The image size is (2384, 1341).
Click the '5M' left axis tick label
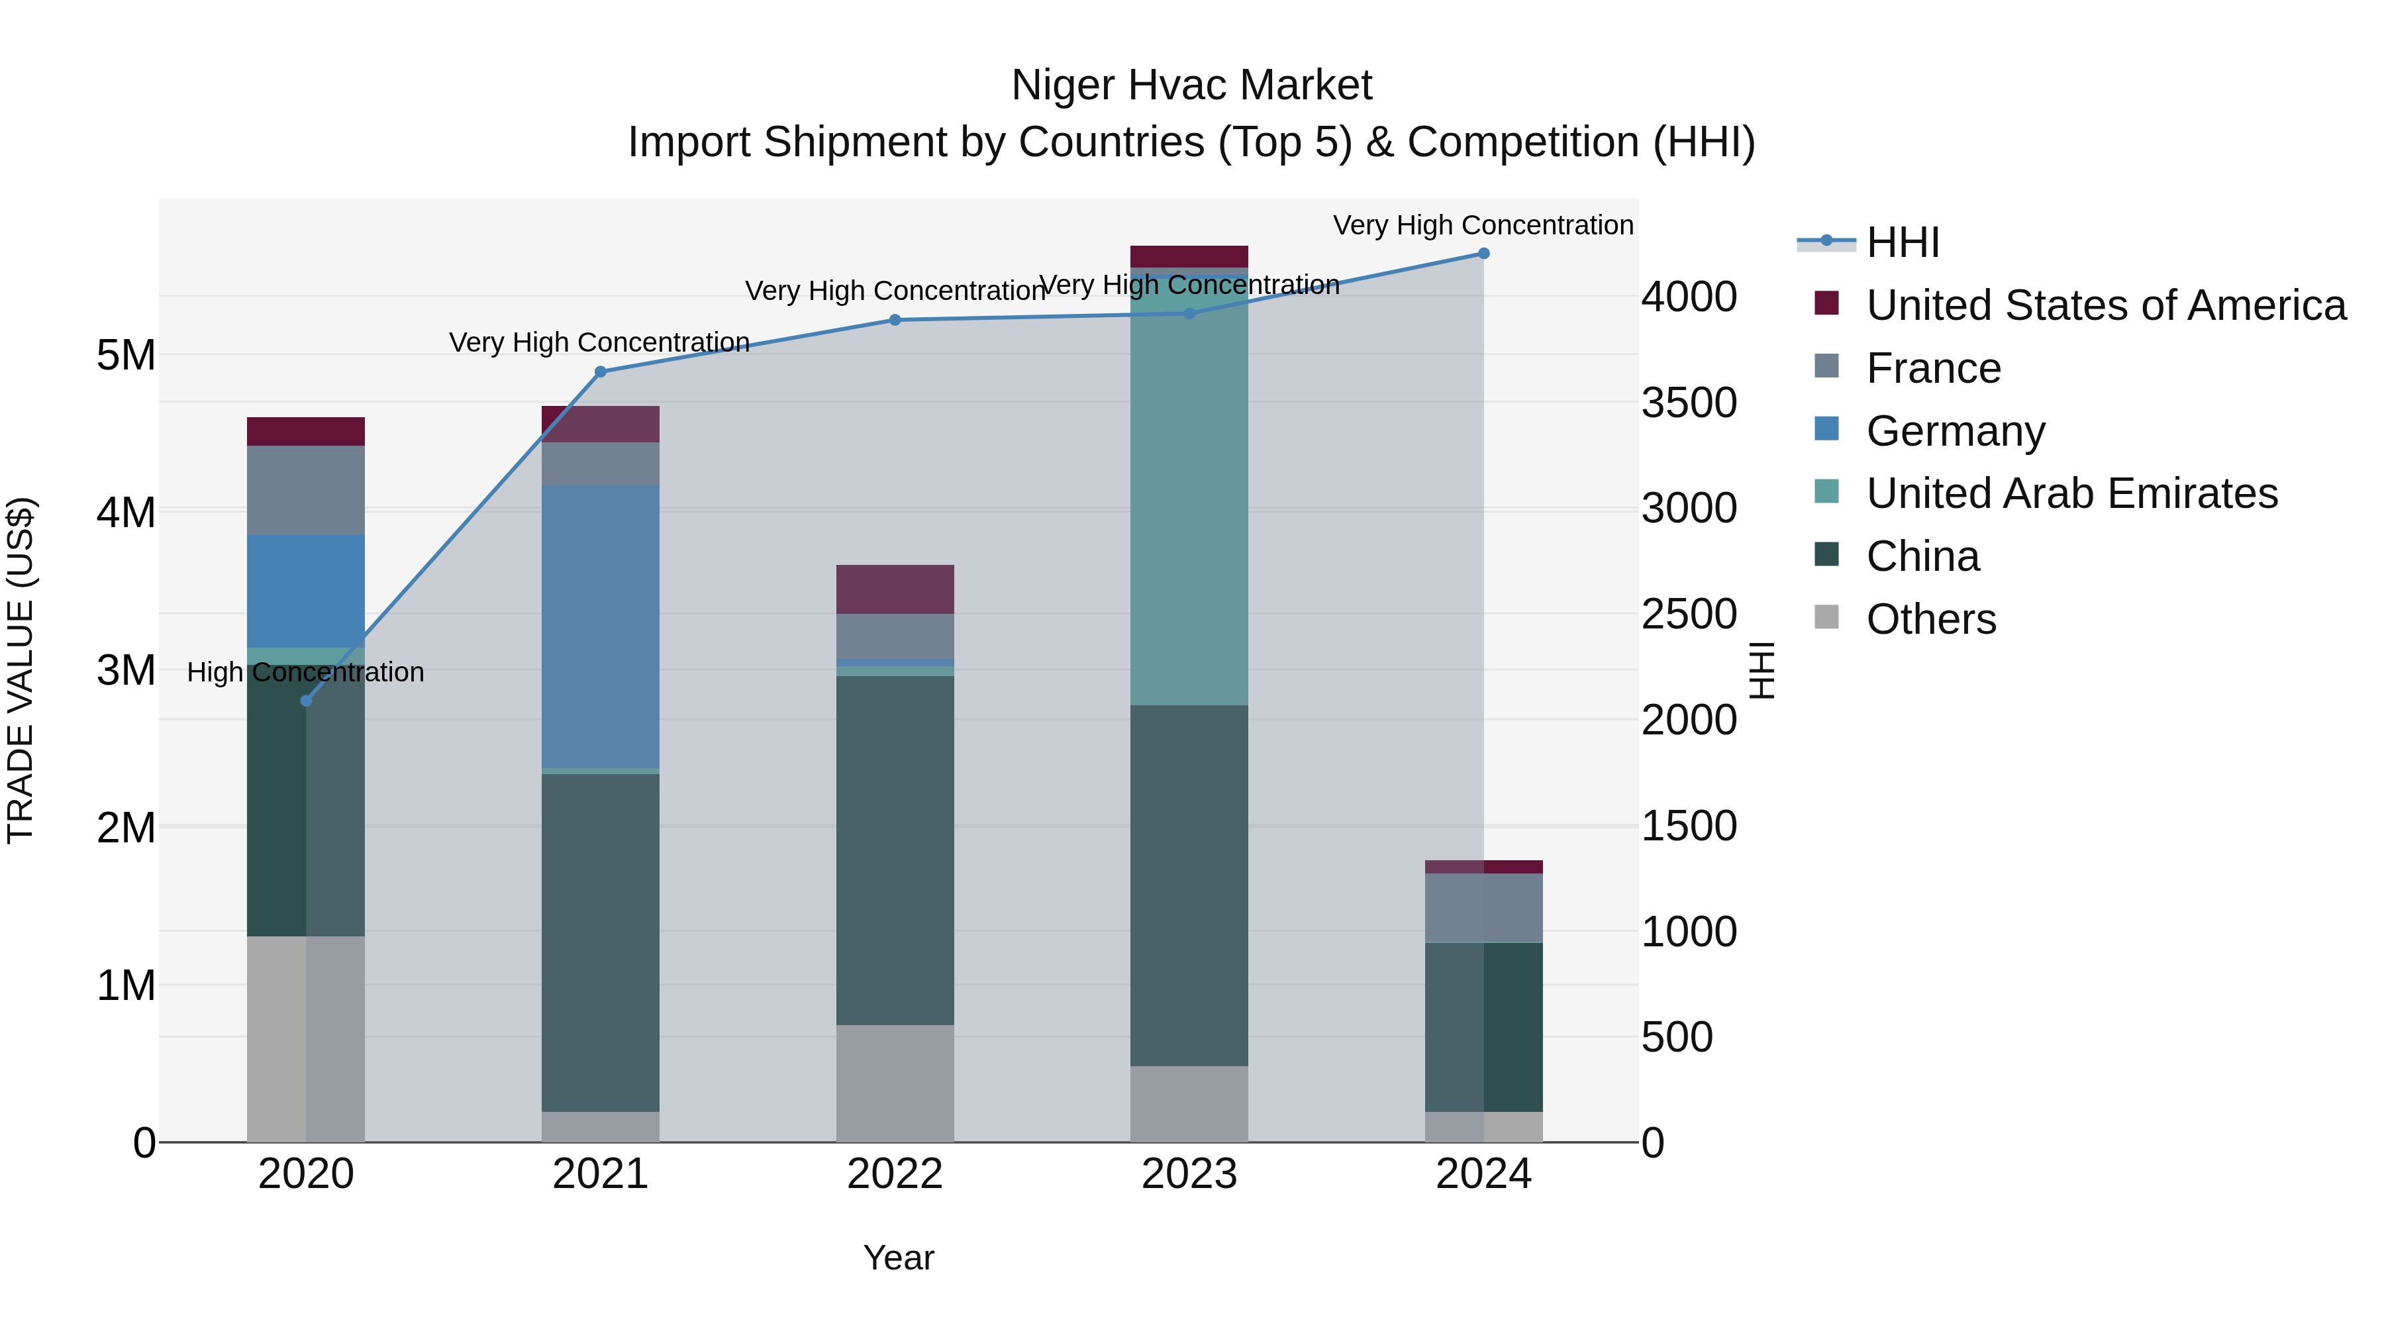click(x=126, y=356)
